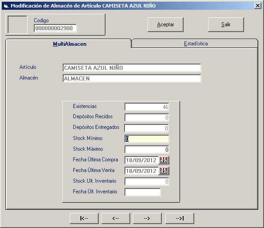This screenshot has height=228, width=264.
Task: Select the MultiAlmacen tab
Action: pyautogui.click(x=69, y=44)
